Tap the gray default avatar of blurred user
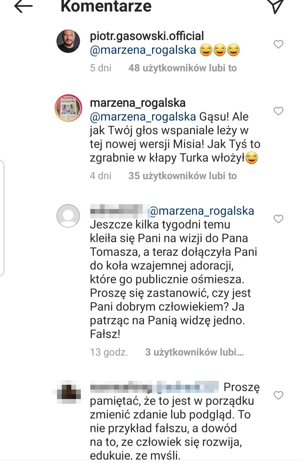This screenshot has width=302, height=463. point(68,216)
